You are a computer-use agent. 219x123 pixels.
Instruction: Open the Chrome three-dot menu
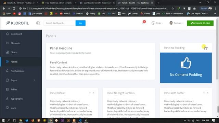click(215, 9)
